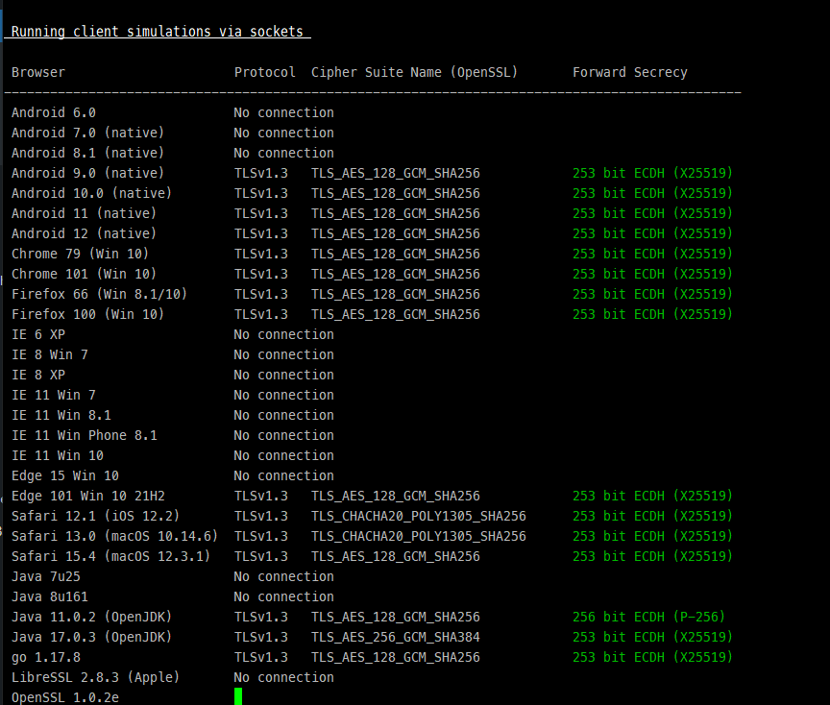Image resolution: width=830 pixels, height=705 pixels.
Task: Click 'LibreSSL 2.8.3 (Apple)' label
Action: [x=96, y=677]
